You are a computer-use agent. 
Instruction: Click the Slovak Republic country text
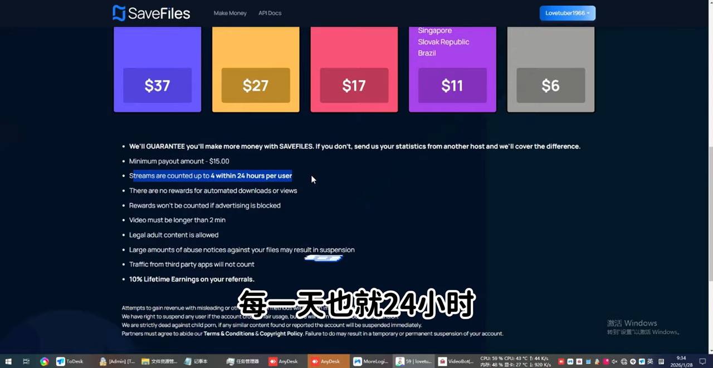(x=443, y=42)
